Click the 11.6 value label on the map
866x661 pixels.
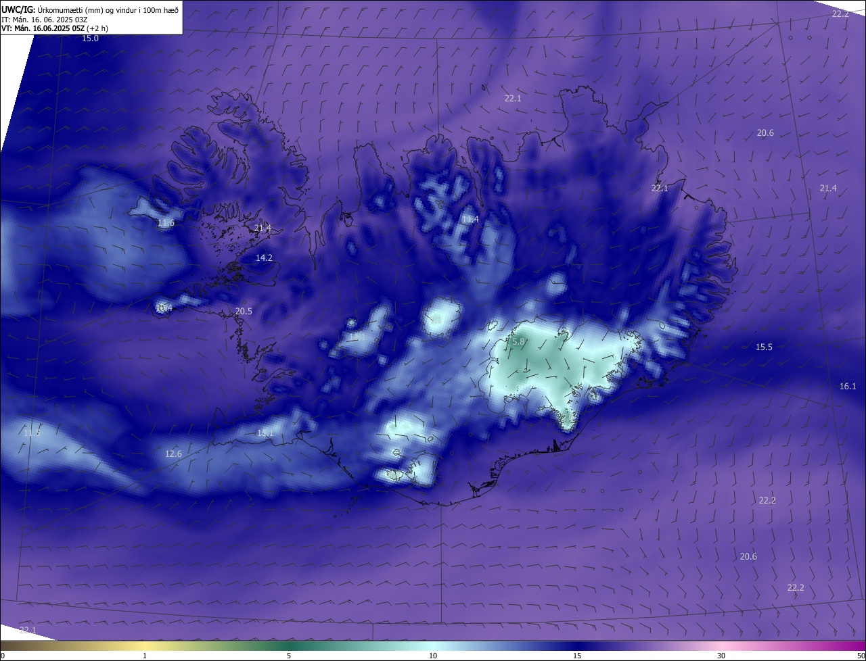point(166,223)
